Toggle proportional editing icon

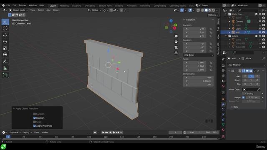pos(121,10)
